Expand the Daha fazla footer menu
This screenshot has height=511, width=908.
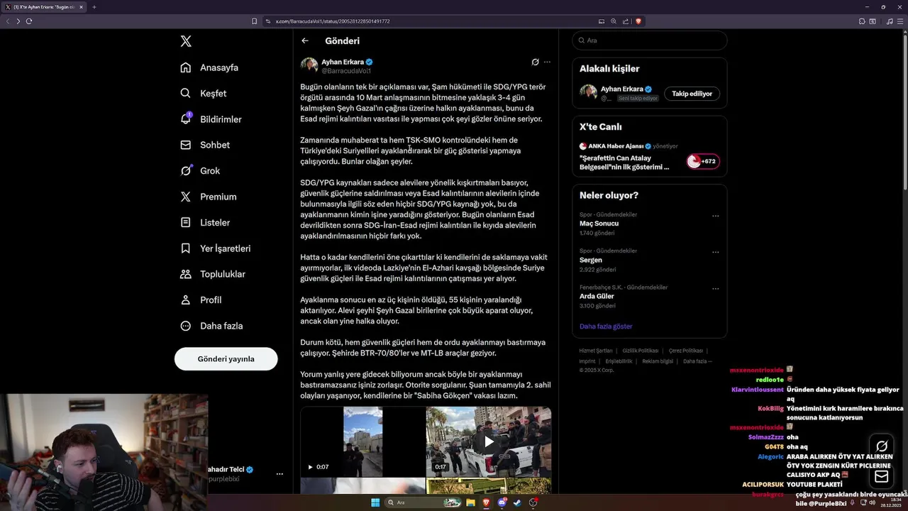[x=697, y=361]
